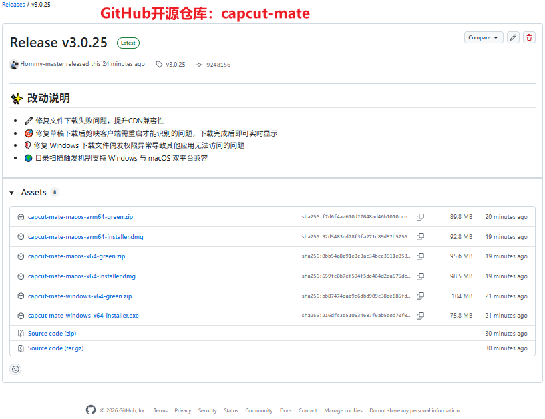Viewport: 545px width, 419px height.
Task: Copy sha256 of windows-x64-green.zip
Action: pos(420,296)
